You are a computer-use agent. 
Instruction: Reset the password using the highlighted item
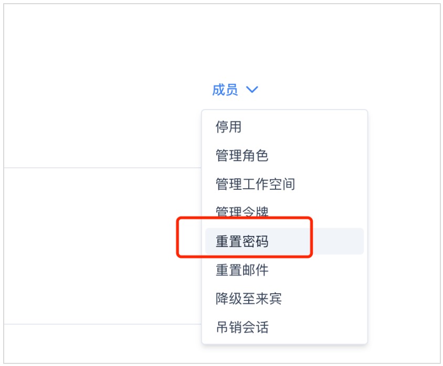coord(242,241)
